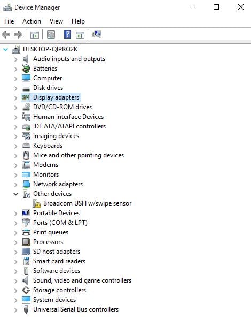Collapse the Other devices node

tap(16, 194)
